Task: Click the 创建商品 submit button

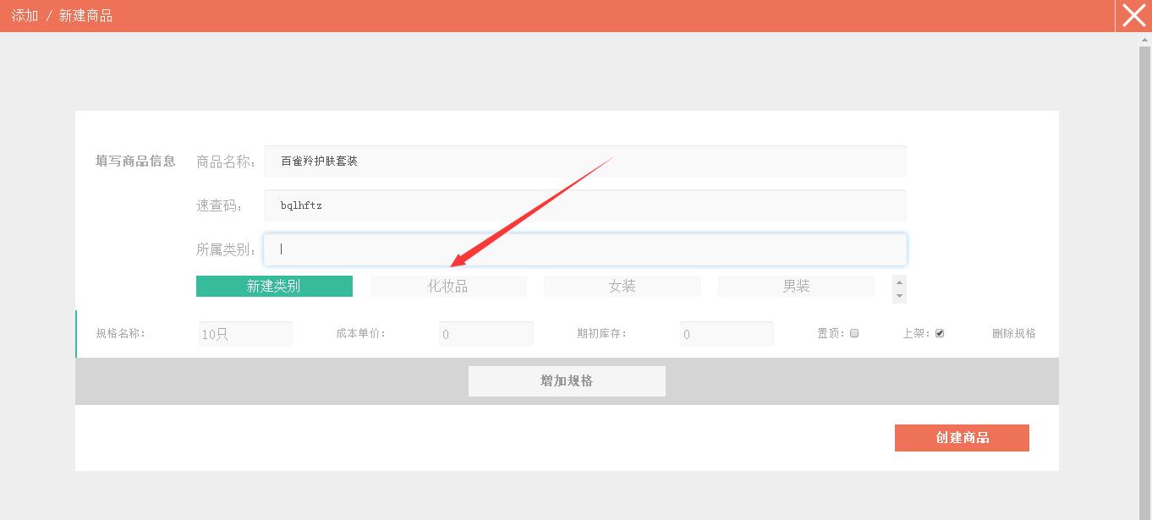Action: click(x=962, y=437)
